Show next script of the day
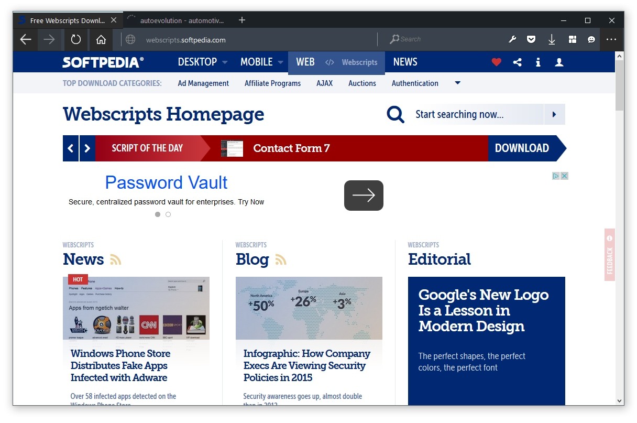This screenshot has width=637, height=423. (x=87, y=148)
